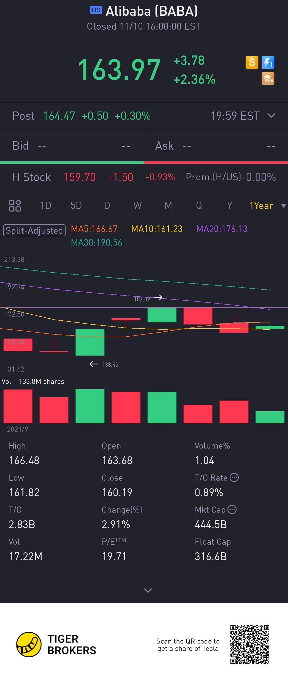Viewport: 288px width, 686px height.
Task: Select the 138.43 low green candle
Action: pos(90,342)
